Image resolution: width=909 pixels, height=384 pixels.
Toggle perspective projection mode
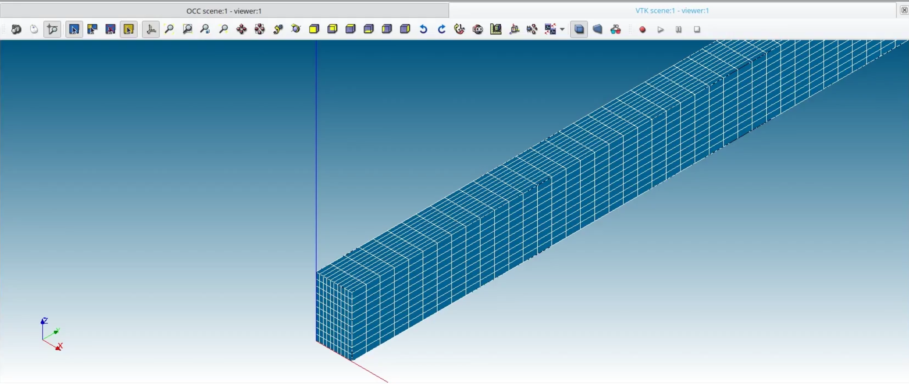tap(597, 29)
